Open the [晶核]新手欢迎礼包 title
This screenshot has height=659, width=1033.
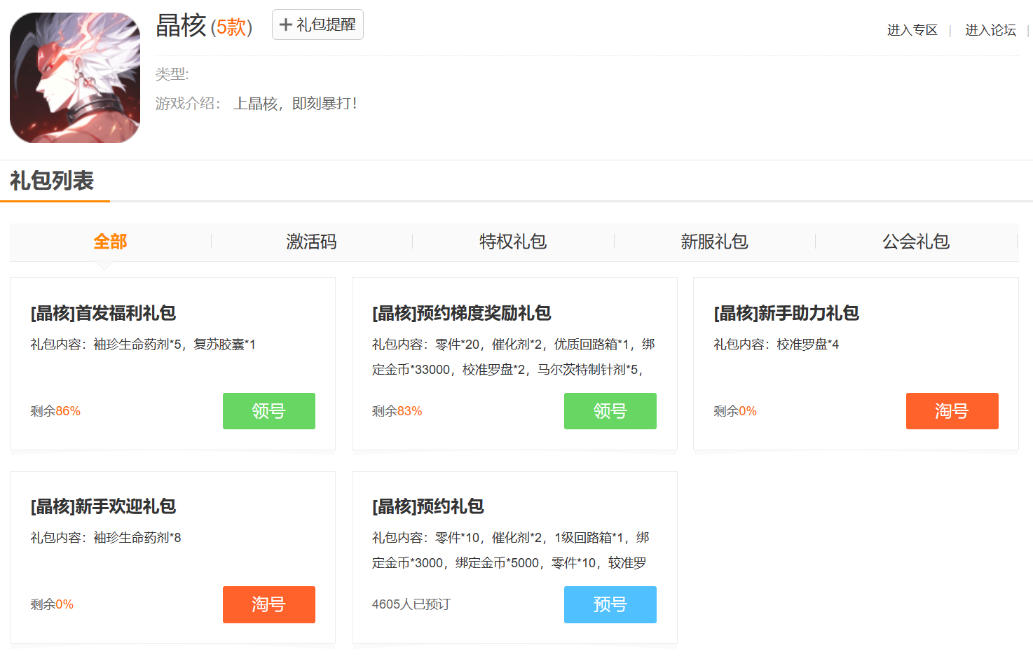pos(103,506)
